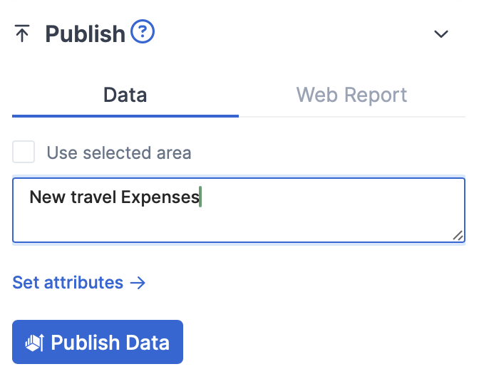479x379 pixels.
Task: Collapse the Publish panel using the chevron
Action: pyautogui.click(x=442, y=33)
